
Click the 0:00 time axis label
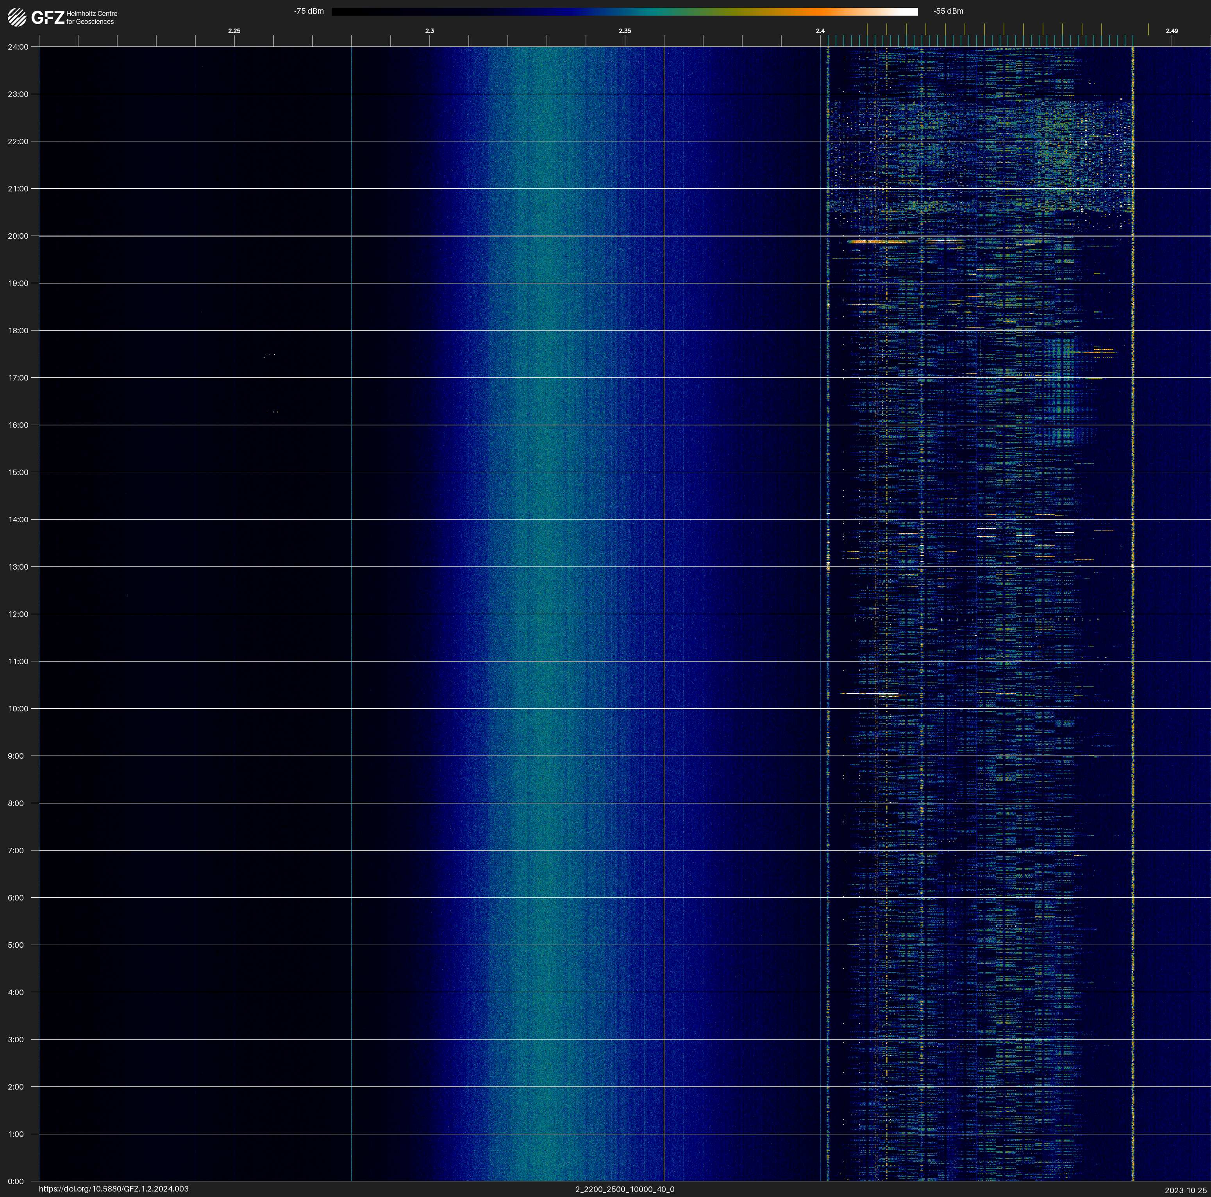[x=16, y=1181]
